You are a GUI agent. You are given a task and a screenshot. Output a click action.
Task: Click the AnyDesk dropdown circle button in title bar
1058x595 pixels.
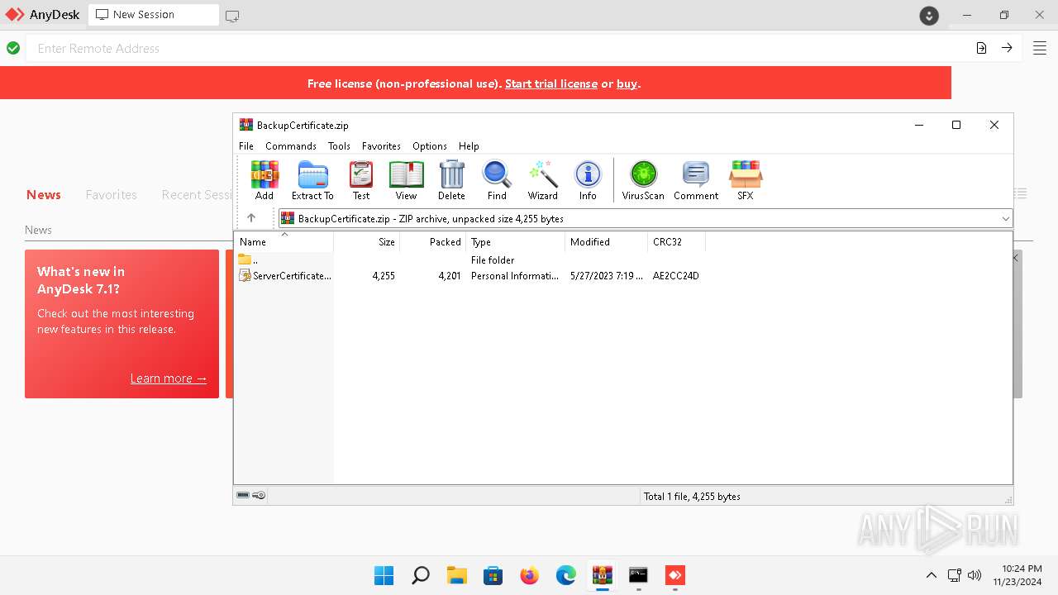point(929,16)
